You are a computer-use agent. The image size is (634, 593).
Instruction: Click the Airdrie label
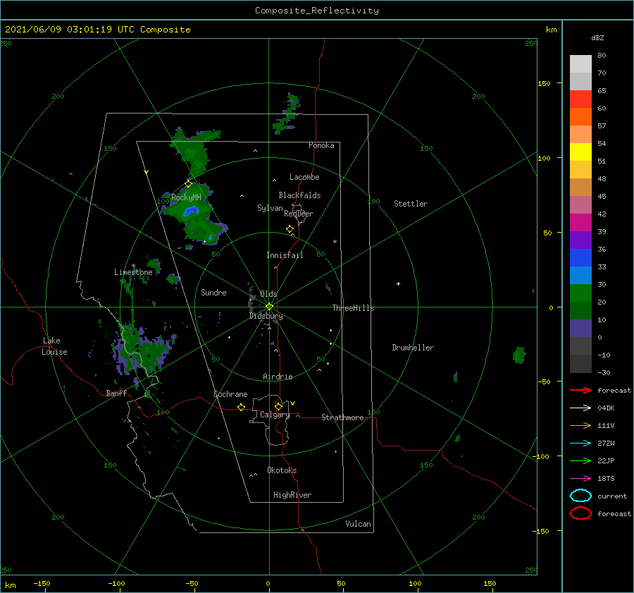click(278, 377)
